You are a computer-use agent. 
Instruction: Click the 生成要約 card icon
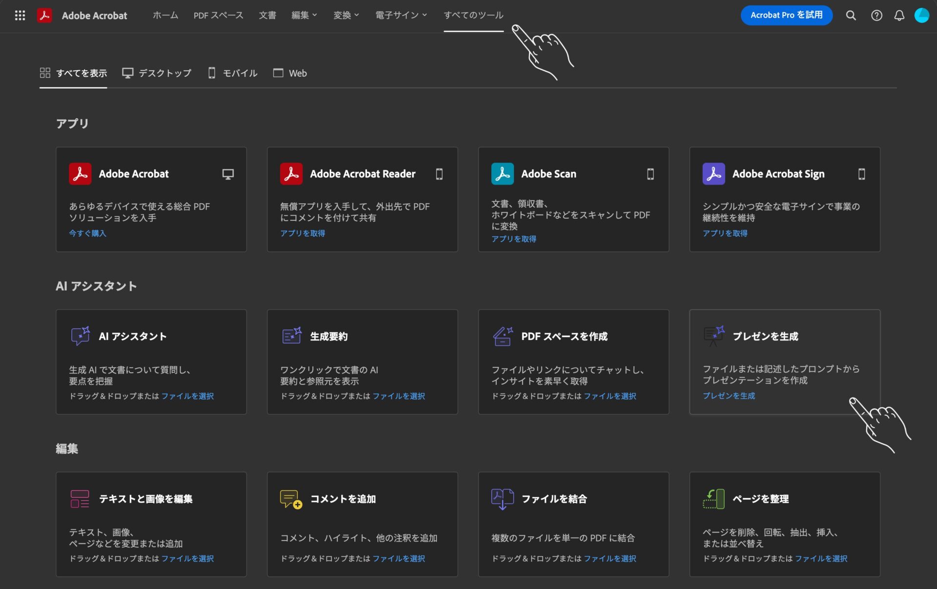(292, 336)
